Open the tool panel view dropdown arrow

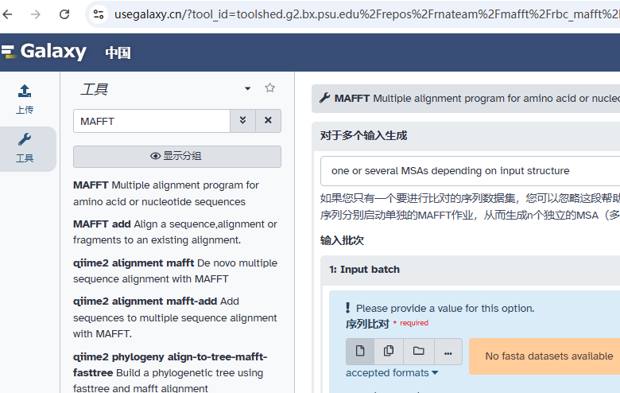(247, 88)
